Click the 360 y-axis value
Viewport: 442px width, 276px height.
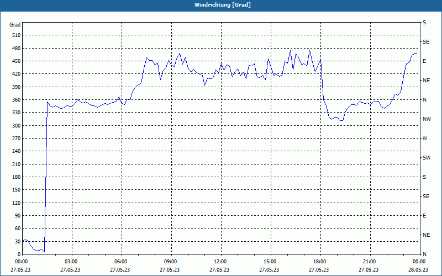(16, 100)
